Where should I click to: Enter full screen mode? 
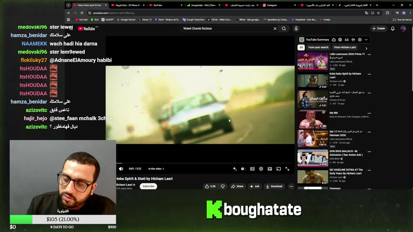tap(287, 169)
